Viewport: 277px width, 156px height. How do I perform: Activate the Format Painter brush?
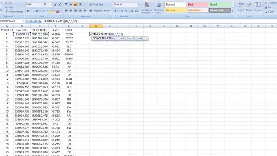tap(6, 12)
